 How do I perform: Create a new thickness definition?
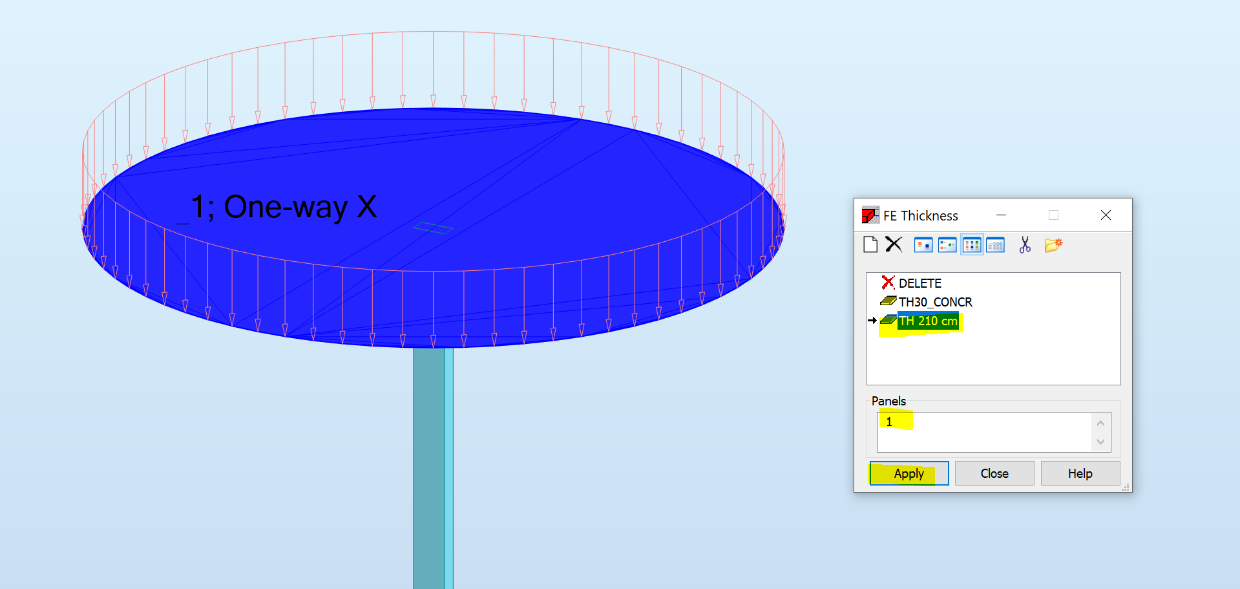click(x=870, y=244)
